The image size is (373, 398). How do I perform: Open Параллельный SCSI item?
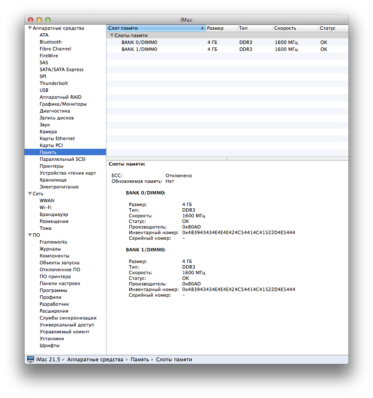click(63, 159)
